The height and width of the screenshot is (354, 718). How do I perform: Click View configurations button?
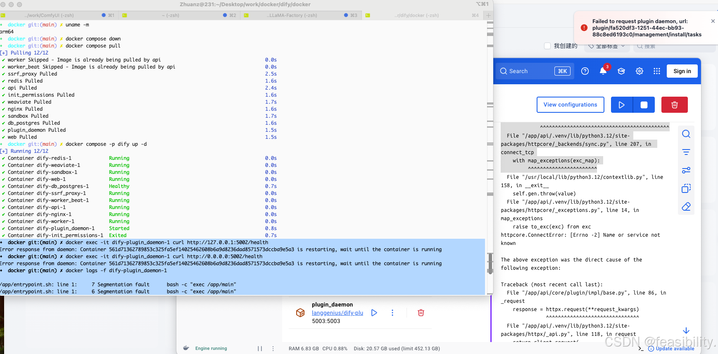coord(571,105)
